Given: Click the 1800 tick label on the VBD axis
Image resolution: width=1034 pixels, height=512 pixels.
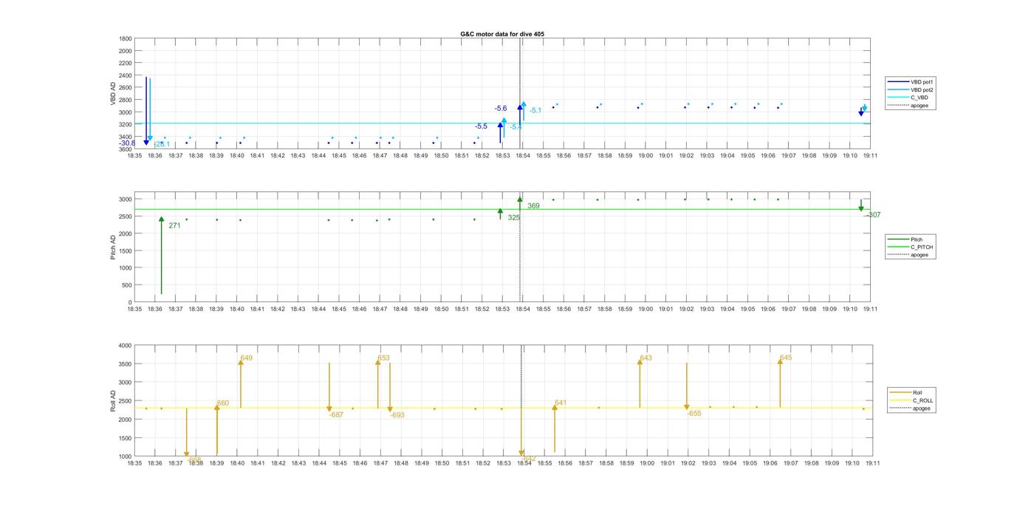Looking at the screenshot, I should (x=126, y=38).
